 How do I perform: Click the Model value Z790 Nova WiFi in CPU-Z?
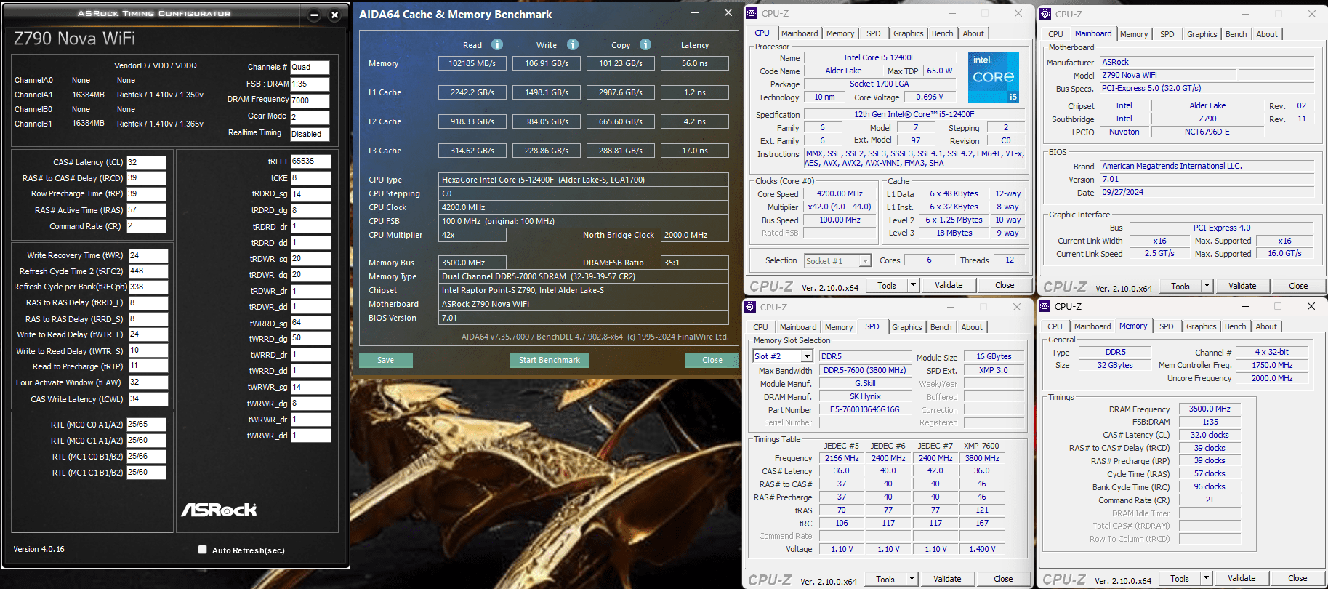[x=1168, y=75]
